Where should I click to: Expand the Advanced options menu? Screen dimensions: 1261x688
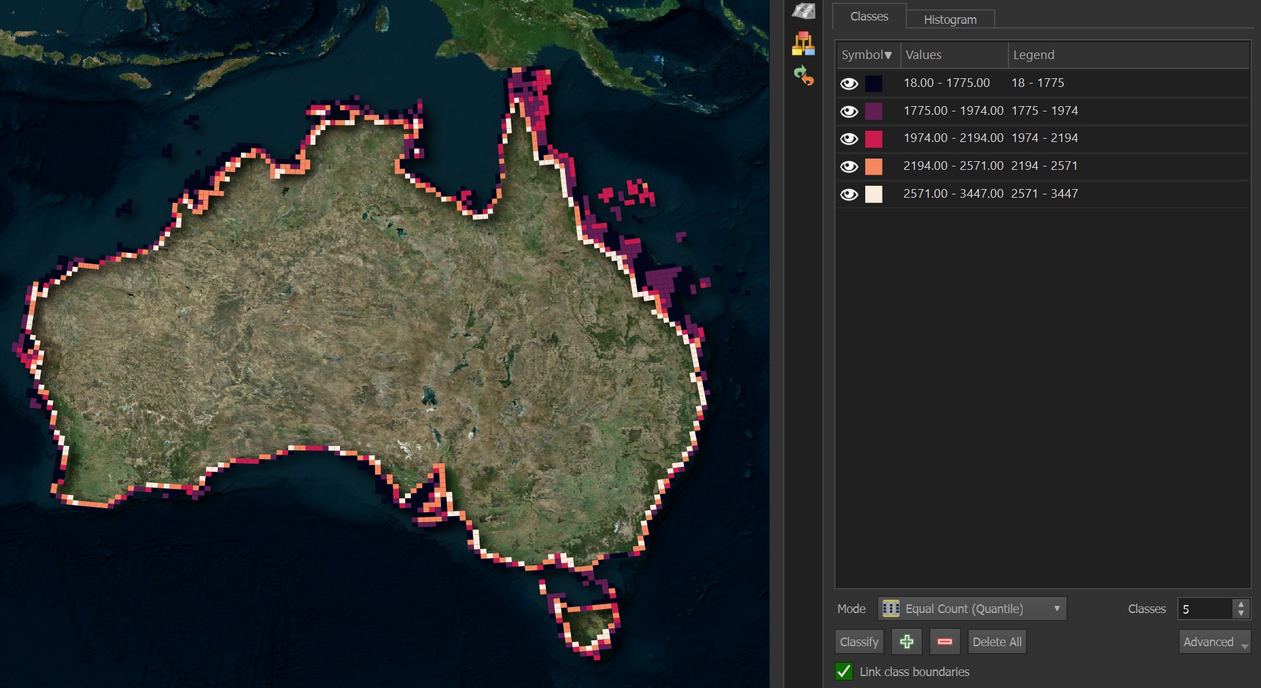point(1214,642)
